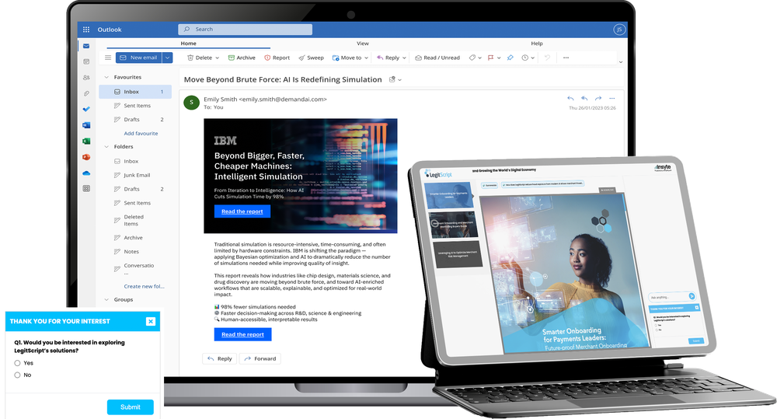Open the Calendar icon in left rail
The image size is (777, 419).
86,61
